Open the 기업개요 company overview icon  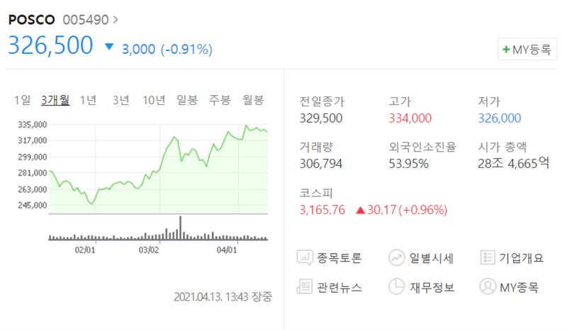[x=488, y=257]
